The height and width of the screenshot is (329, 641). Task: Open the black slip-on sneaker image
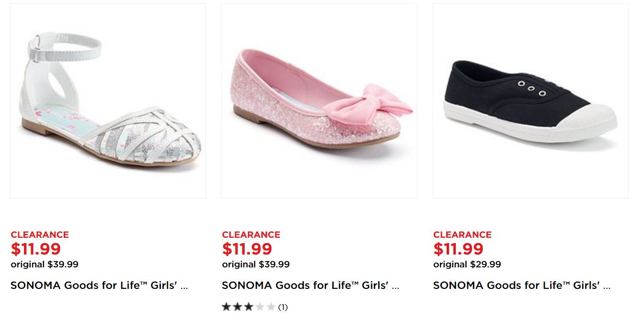pyautogui.click(x=530, y=101)
